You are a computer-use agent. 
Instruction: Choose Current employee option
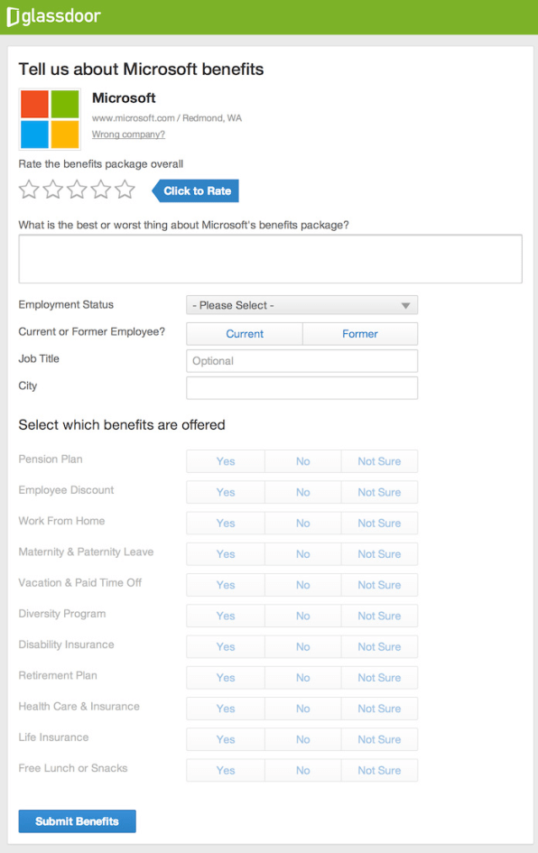click(x=245, y=334)
